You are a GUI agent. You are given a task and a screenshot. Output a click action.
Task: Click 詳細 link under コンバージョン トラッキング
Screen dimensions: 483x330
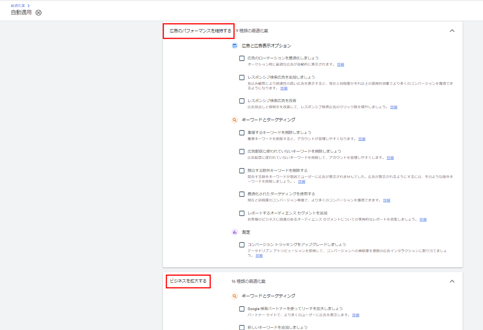259,256
